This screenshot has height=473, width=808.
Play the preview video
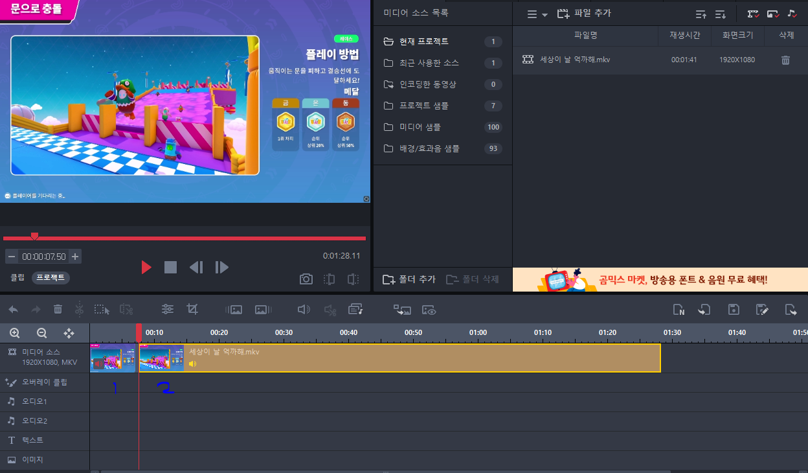pos(146,267)
